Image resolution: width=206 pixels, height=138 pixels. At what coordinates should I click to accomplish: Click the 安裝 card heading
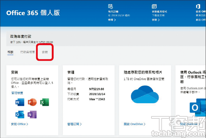(14, 72)
